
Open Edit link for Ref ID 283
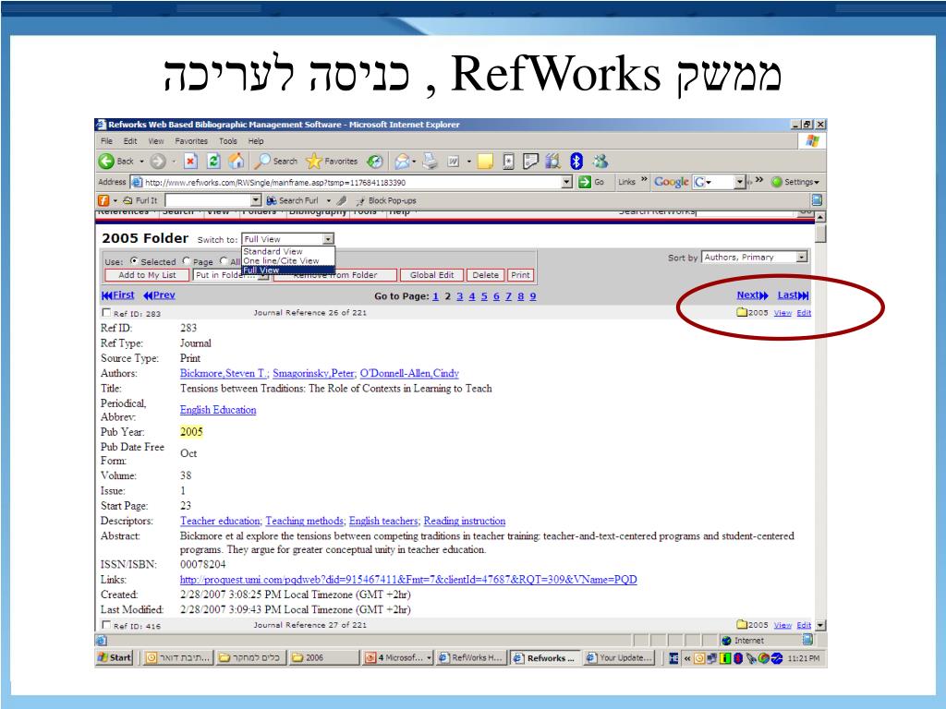(x=804, y=313)
